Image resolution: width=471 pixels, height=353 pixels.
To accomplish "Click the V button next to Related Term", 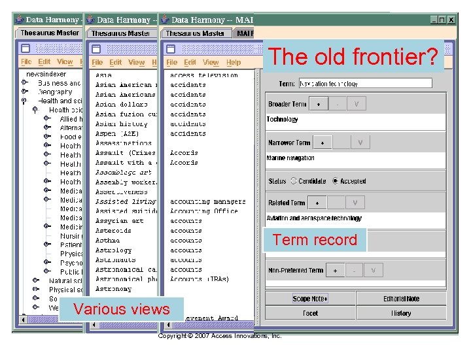I will pyautogui.click(x=355, y=203).
